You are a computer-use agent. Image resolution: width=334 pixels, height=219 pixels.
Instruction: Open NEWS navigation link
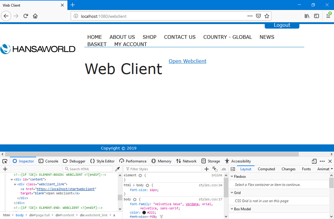267,37
